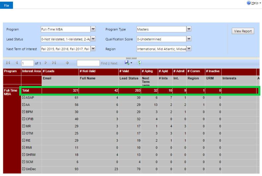Open the Region dropdown arrow
The image size is (262, 176).
pyautogui.click(x=189, y=49)
